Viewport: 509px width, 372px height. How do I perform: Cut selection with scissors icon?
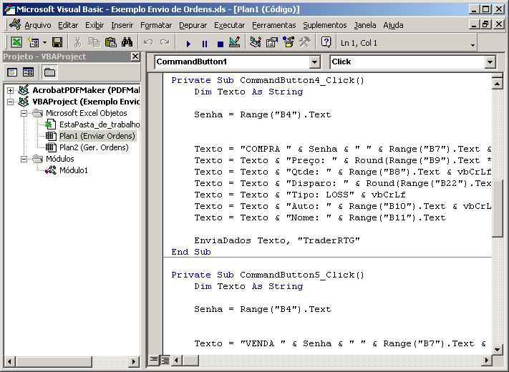point(77,42)
